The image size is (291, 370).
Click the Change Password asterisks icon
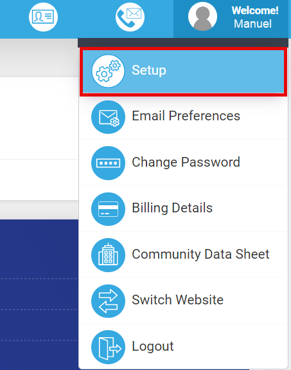point(108,163)
